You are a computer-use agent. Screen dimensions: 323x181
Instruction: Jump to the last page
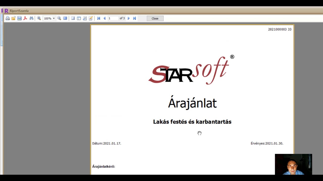point(134,18)
